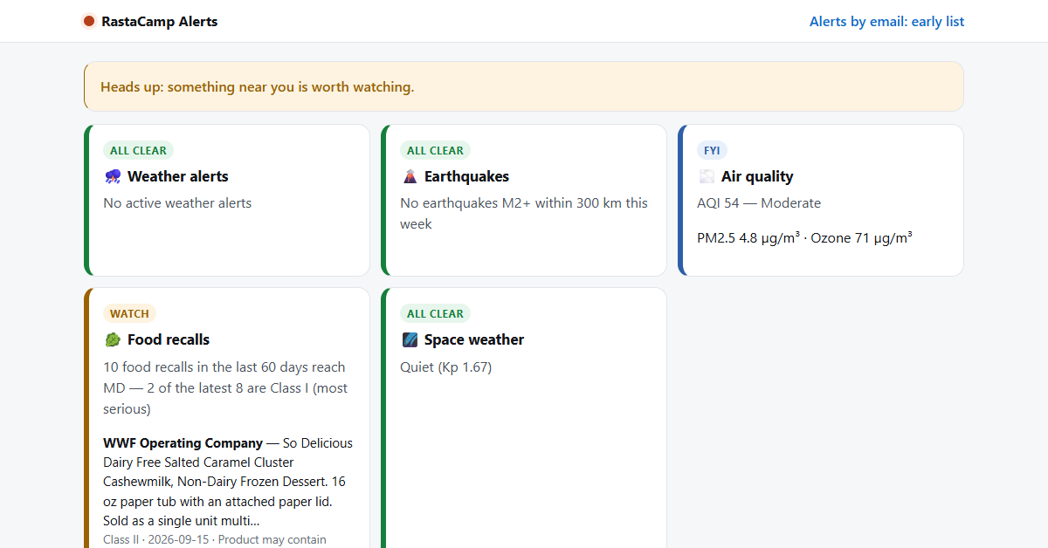Select the ALL CLEAR badge on Space weather card
This screenshot has width=1048, height=548.
click(435, 313)
